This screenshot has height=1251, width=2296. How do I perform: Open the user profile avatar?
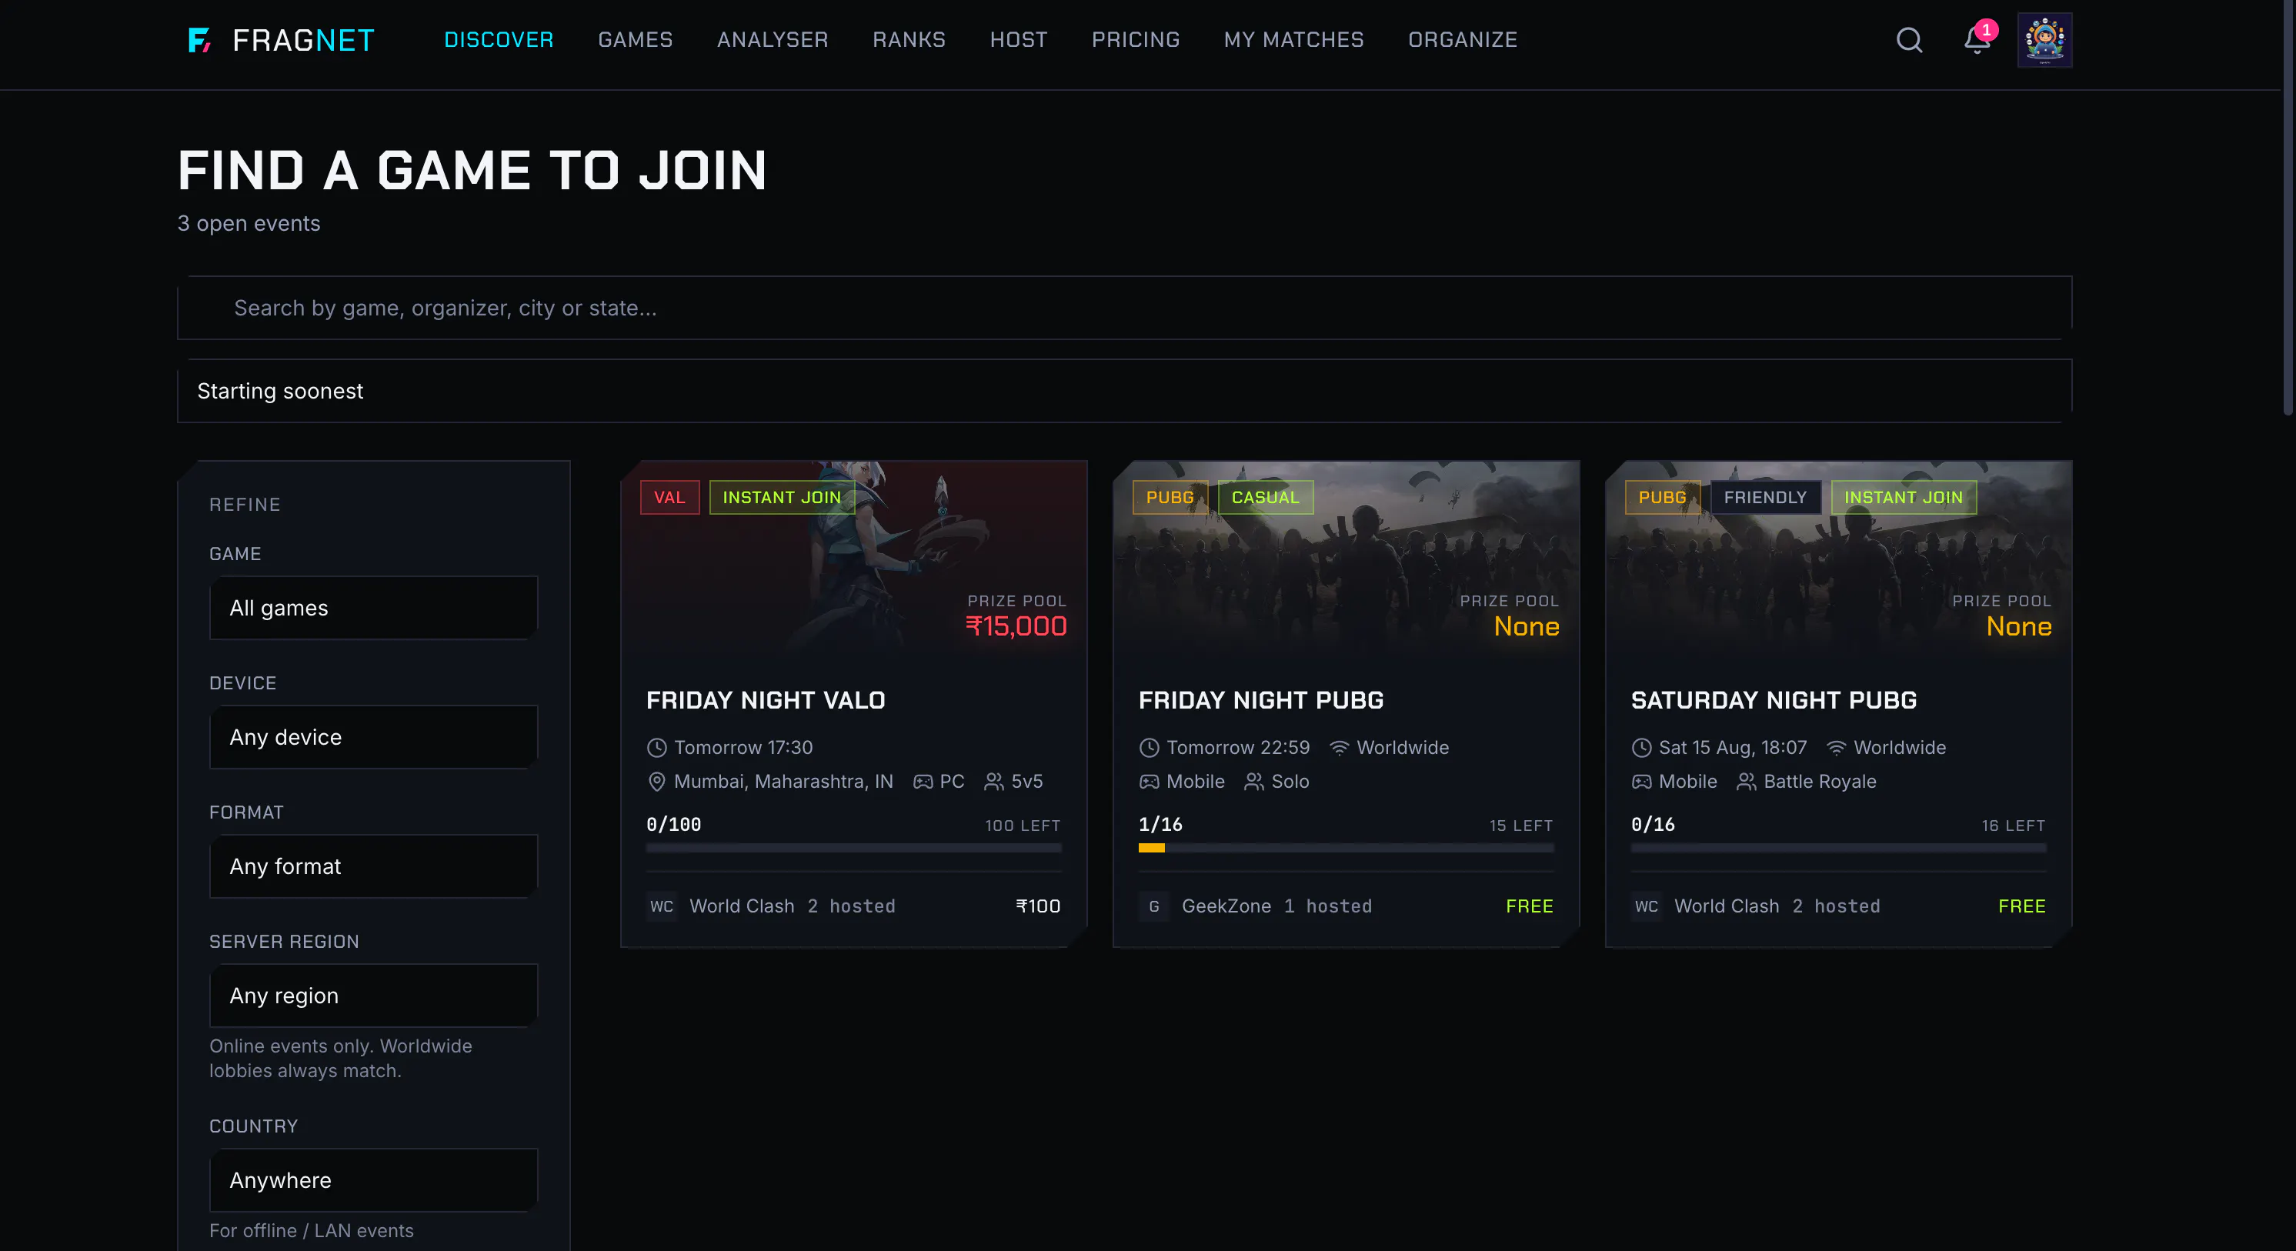point(2044,40)
